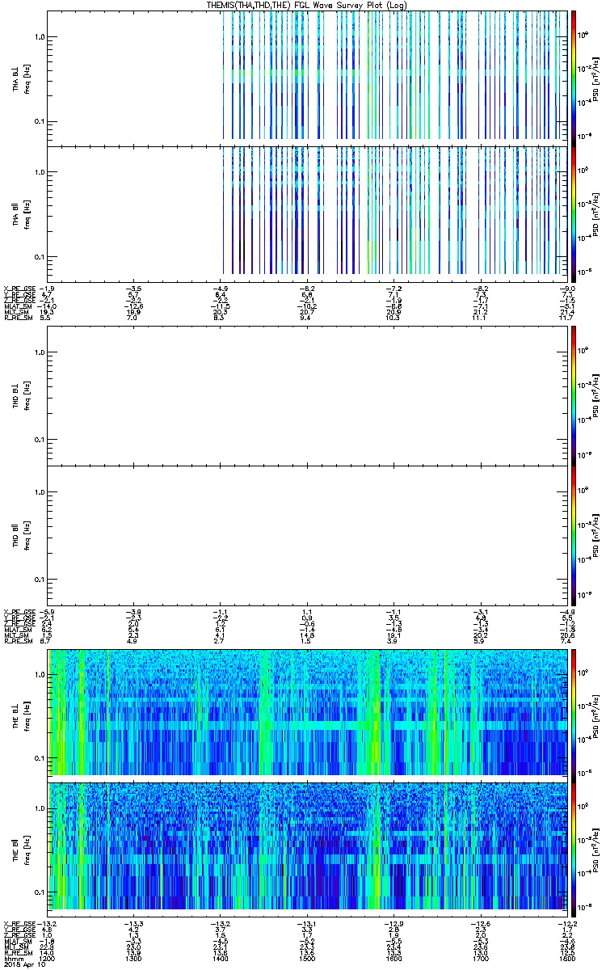Click the 'THD B|| freq [Hz]' axis label
Screen dimensions: 606x970
(20, 535)
